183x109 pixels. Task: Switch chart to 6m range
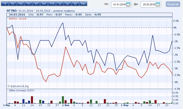[x=44, y=4]
